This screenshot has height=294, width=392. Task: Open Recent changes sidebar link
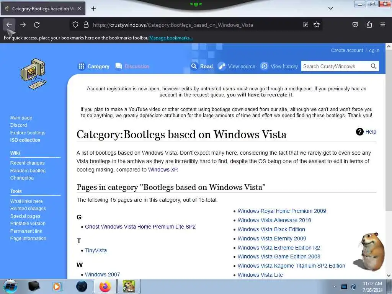27,163
